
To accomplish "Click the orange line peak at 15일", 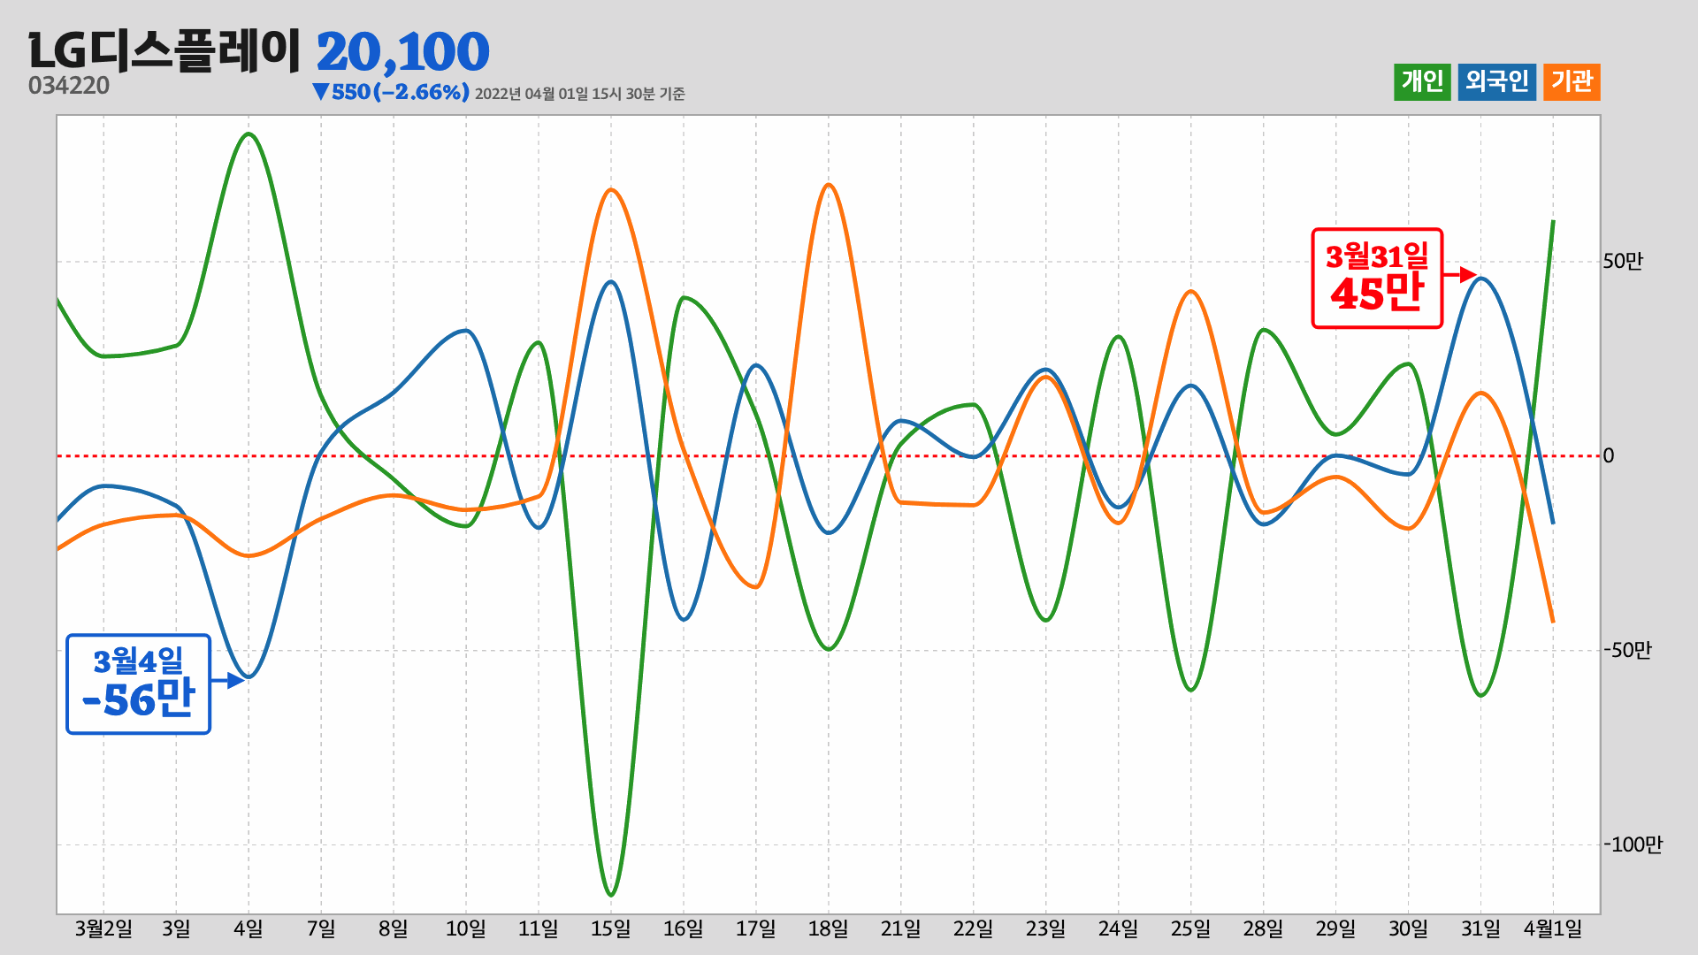I will click(611, 190).
